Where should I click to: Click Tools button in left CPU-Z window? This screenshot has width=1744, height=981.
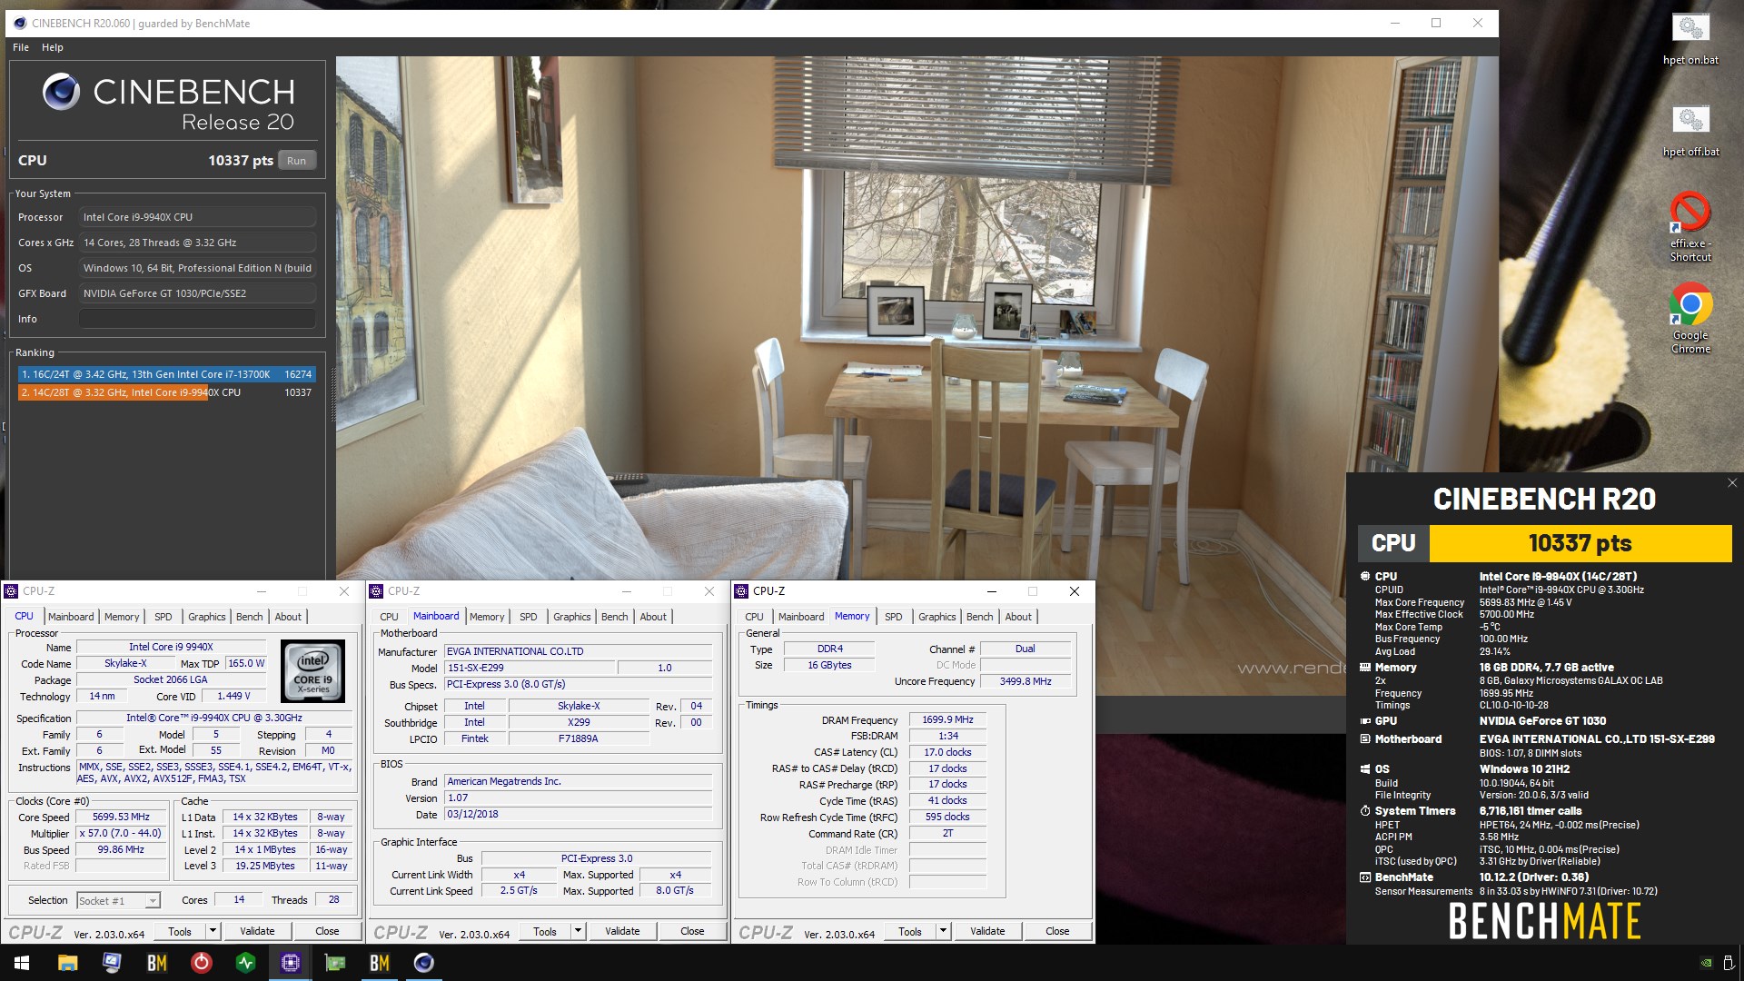click(180, 931)
